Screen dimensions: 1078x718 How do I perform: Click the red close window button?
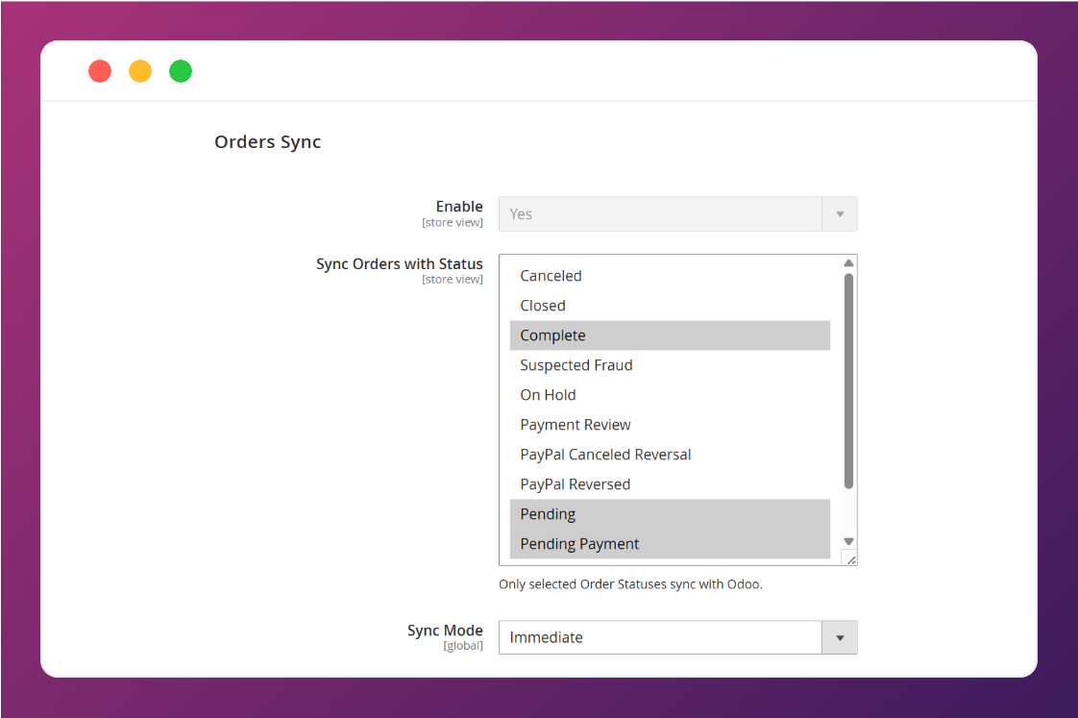point(100,71)
